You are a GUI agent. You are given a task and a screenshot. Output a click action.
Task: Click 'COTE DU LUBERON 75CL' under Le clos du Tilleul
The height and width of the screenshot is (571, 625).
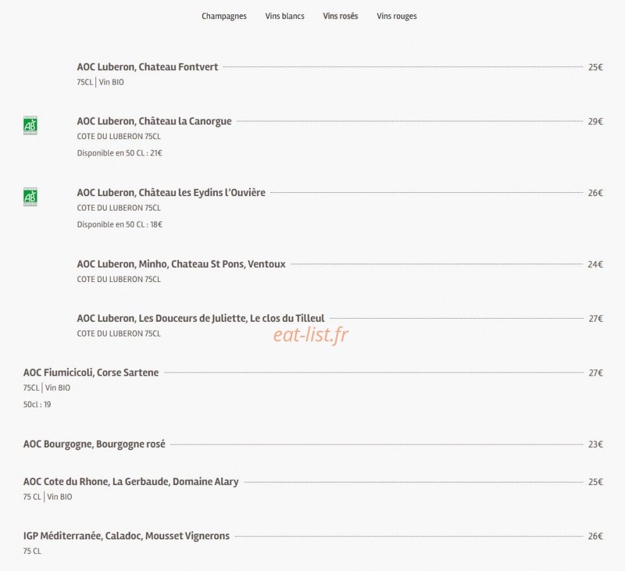[119, 333]
